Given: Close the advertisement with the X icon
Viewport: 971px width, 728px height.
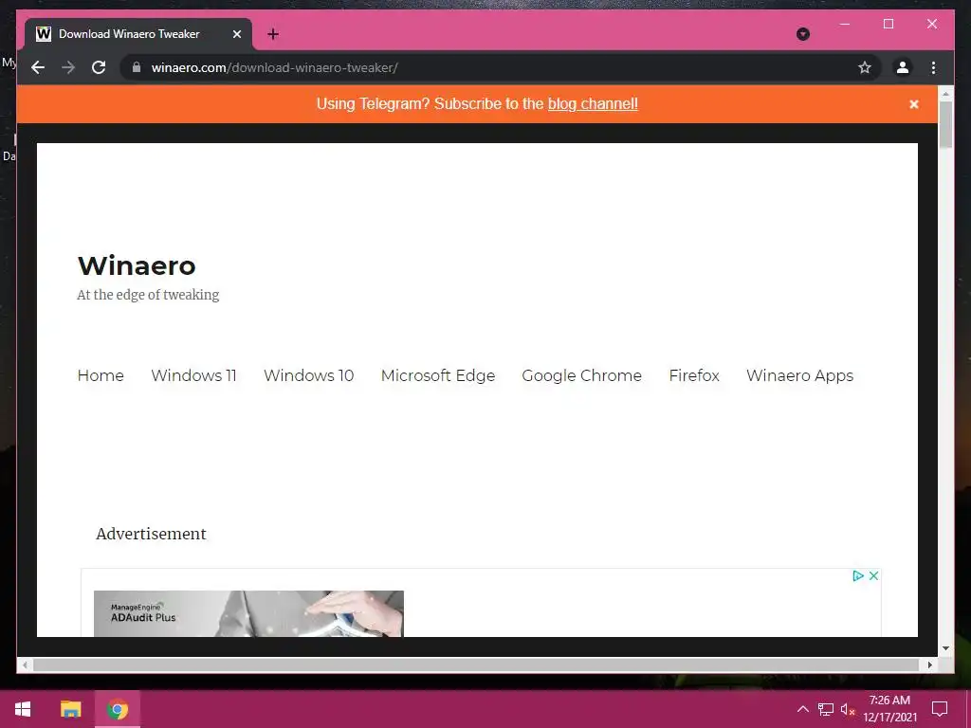Looking at the screenshot, I should tap(873, 575).
